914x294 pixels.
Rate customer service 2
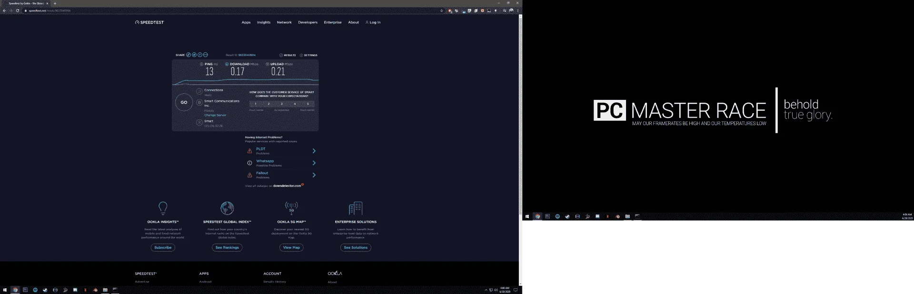tap(268, 104)
